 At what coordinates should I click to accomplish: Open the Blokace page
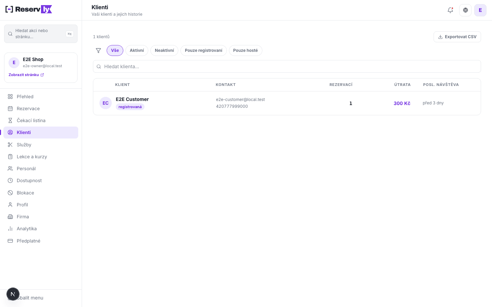[x=41, y=193]
